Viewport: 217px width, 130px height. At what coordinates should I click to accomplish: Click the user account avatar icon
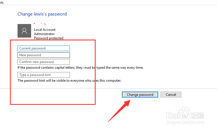[x=25, y=31]
